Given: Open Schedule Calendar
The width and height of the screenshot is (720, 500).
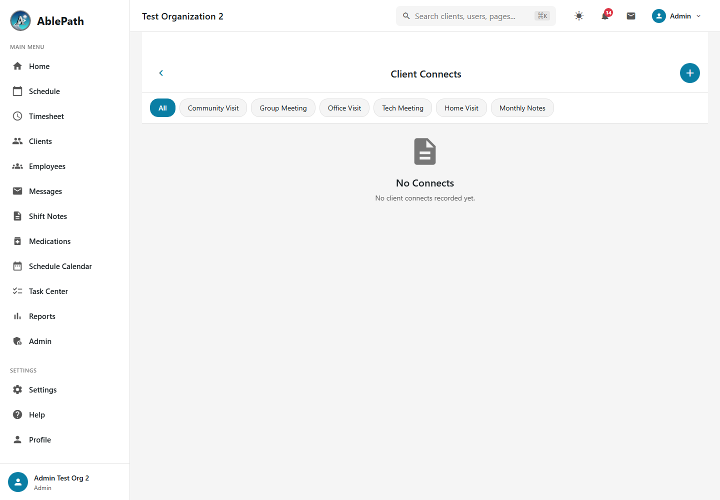Looking at the screenshot, I should point(64,266).
